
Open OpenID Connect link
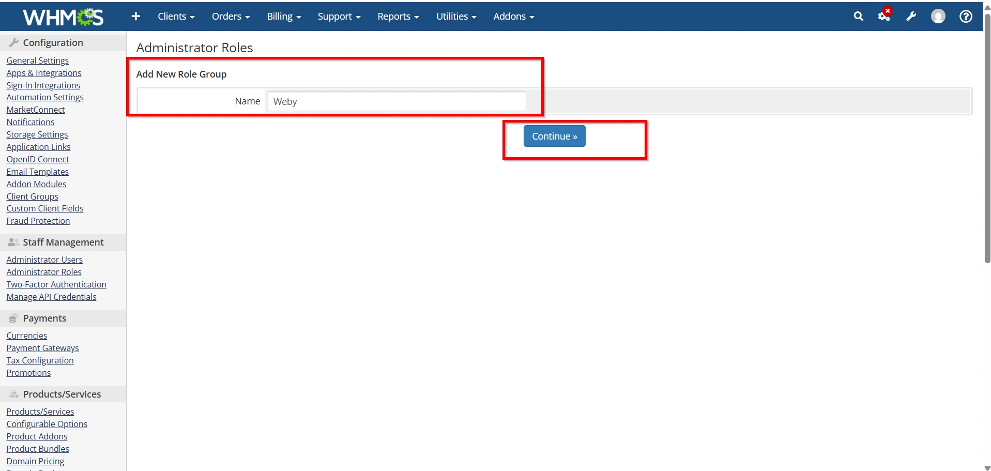tap(38, 159)
